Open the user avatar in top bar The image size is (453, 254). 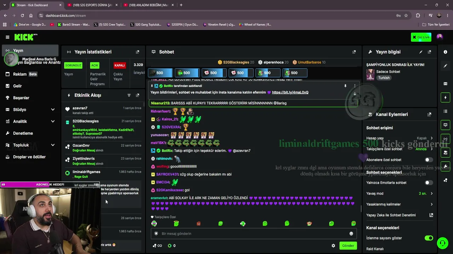coord(440,37)
